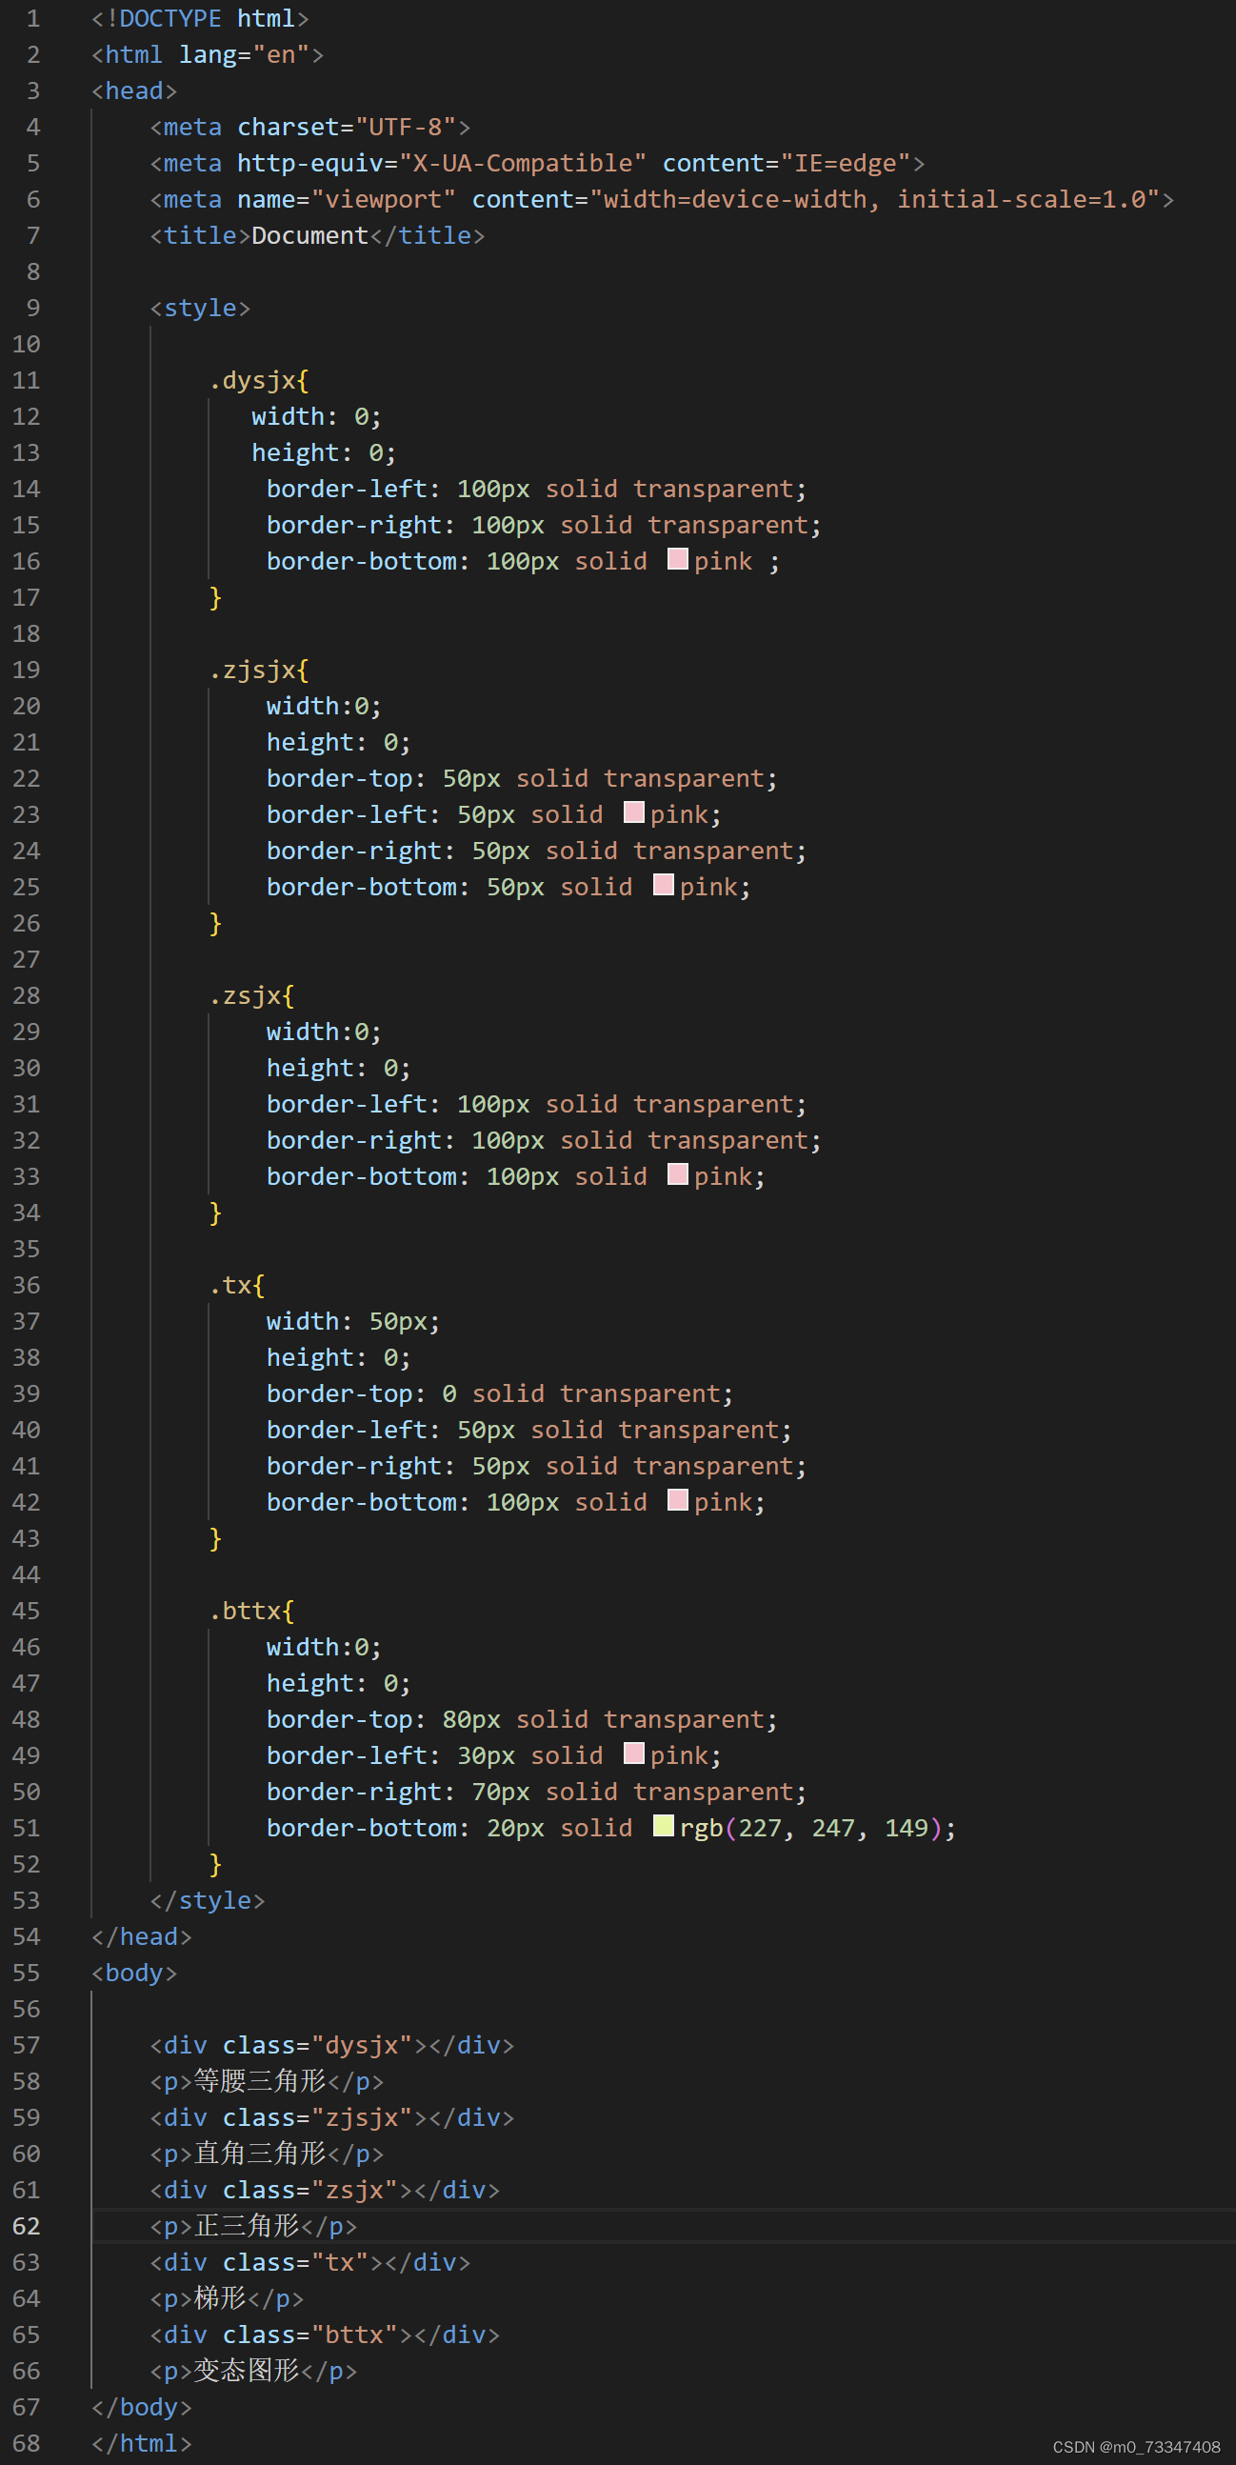The image size is (1236, 2465).
Task: Click the opening <style> tag
Action: (x=200, y=309)
